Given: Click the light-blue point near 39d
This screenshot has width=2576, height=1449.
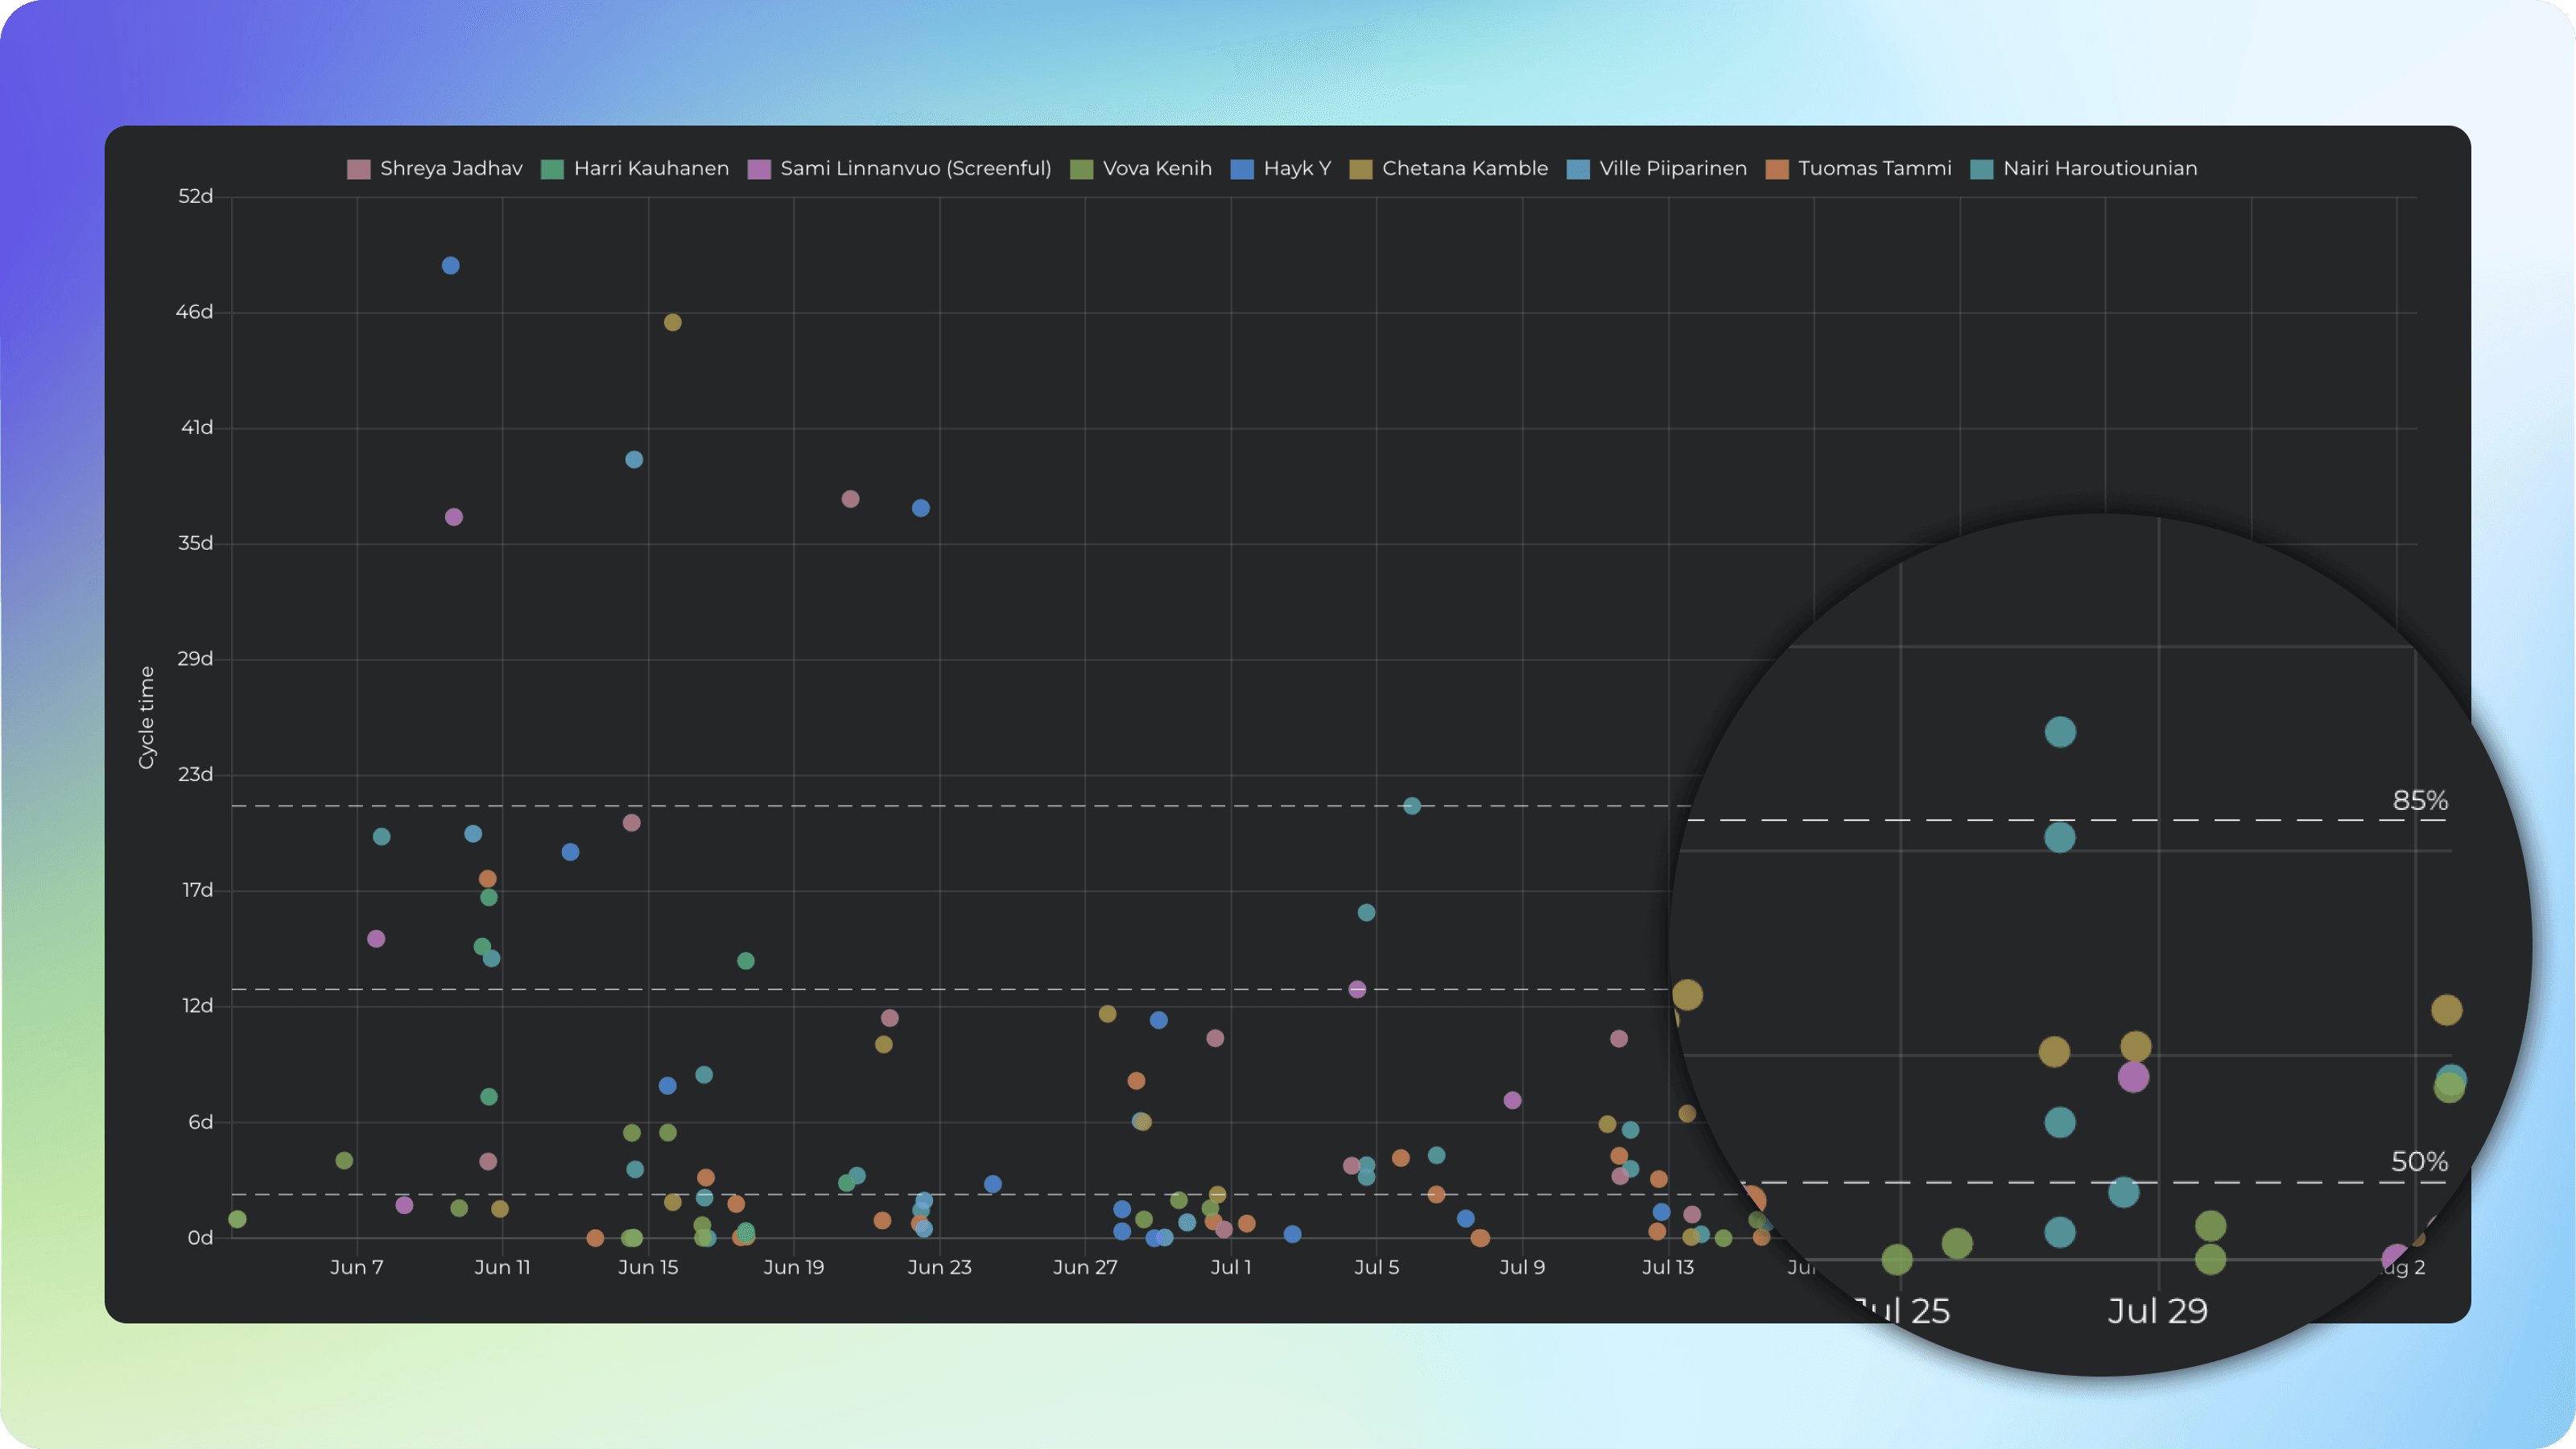Looking at the screenshot, I should pyautogui.click(x=634, y=460).
